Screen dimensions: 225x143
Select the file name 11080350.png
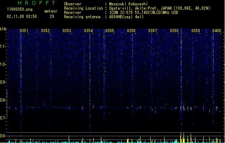coord(20,10)
